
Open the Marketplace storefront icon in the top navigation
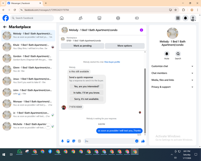click(x=99, y=18)
